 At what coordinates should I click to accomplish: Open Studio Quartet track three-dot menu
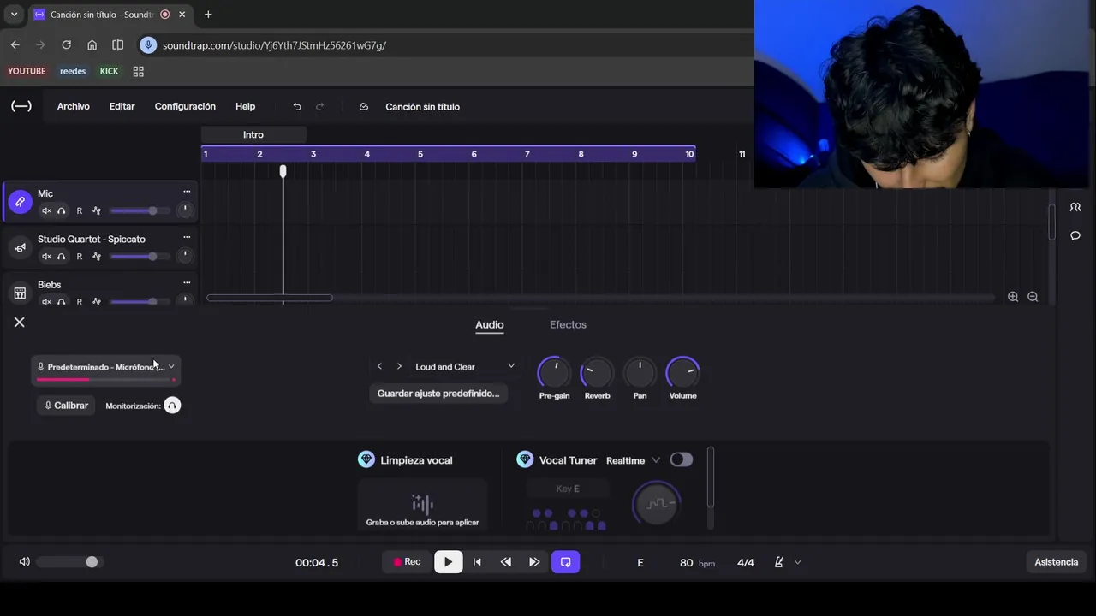pyautogui.click(x=187, y=237)
